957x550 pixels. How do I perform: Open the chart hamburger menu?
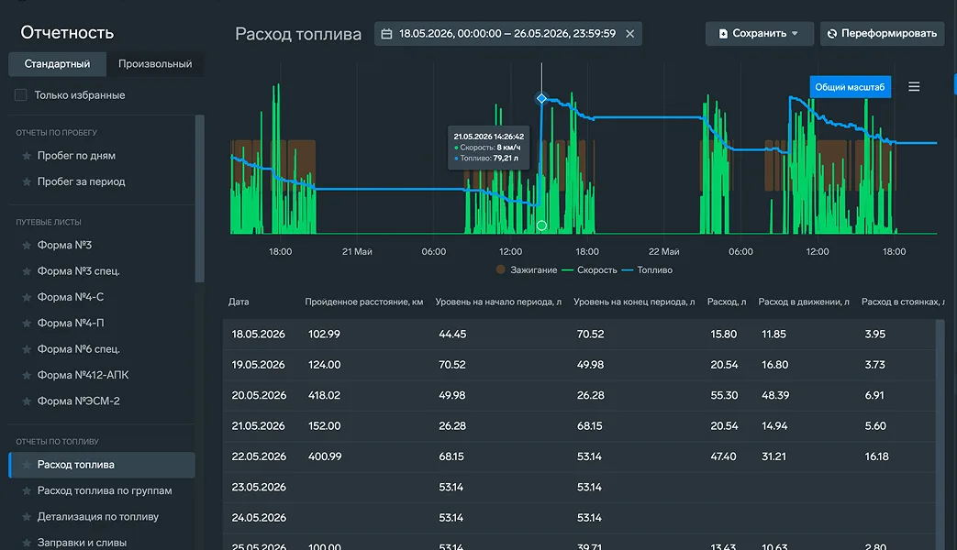coord(914,86)
